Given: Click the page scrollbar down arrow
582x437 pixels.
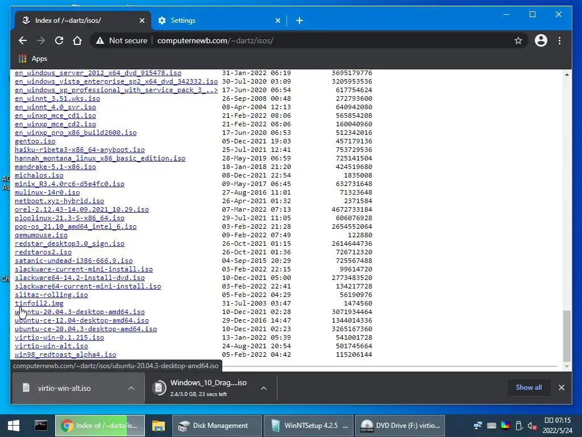Looking at the screenshot, I should (x=567, y=366).
